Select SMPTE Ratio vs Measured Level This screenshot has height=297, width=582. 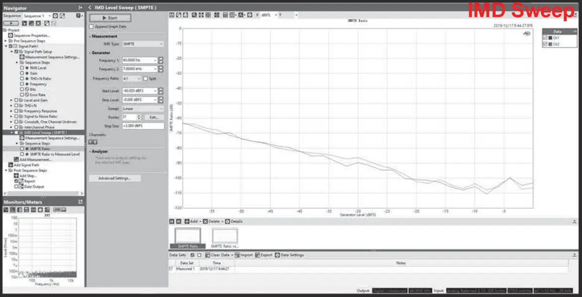click(55, 154)
